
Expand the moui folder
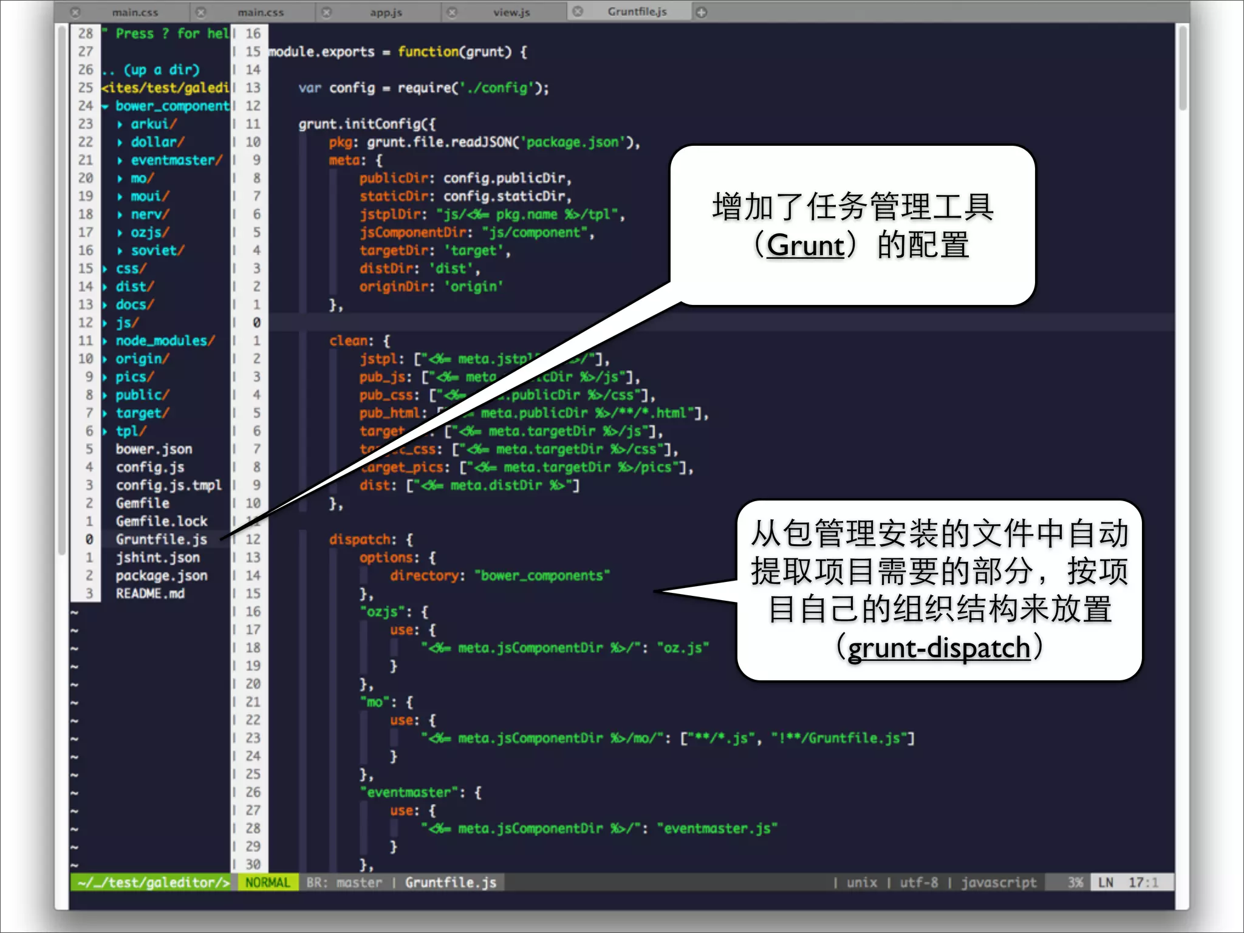120,197
